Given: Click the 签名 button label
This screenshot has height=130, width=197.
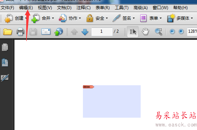Looking at the screenshot, I should (127, 18).
